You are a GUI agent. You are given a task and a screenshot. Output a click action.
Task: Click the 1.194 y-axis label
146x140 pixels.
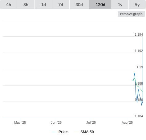click(139, 34)
